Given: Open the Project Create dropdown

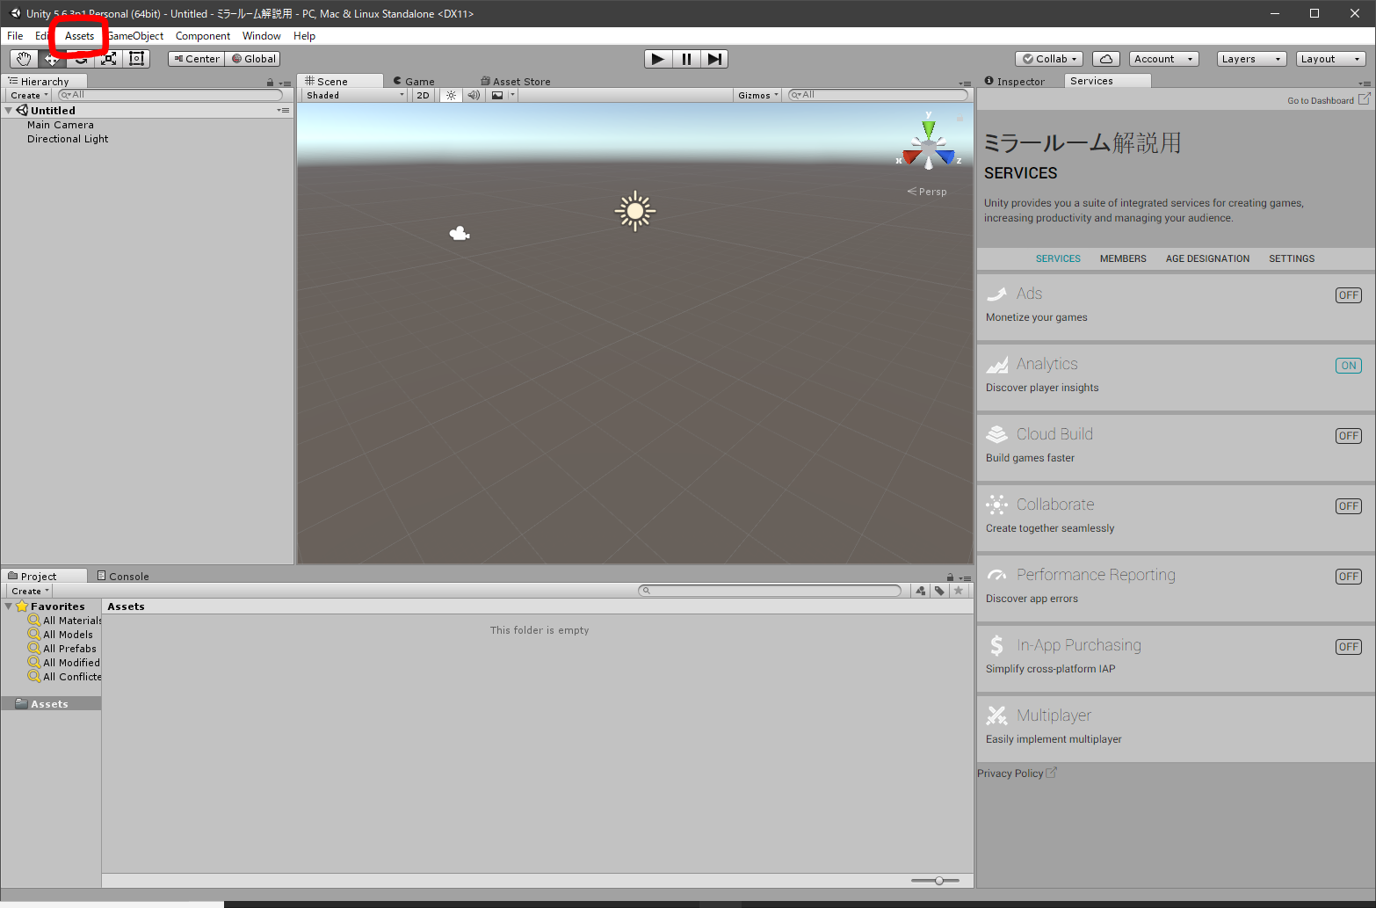Looking at the screenshot, I should click(x=30, y=591).
